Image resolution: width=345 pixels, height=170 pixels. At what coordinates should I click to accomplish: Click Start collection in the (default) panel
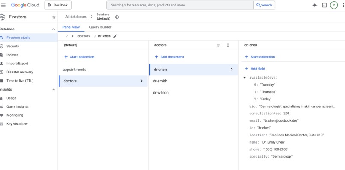click(x=79, y=57)
